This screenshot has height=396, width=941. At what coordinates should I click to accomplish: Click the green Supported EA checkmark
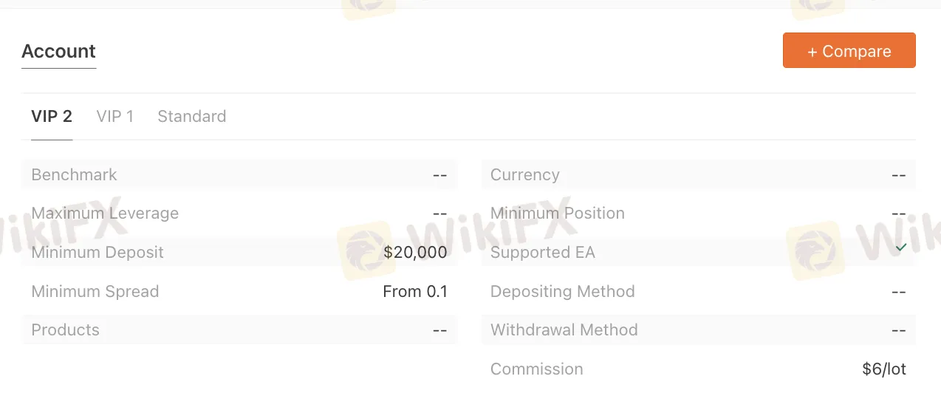[x=900, y=248]
